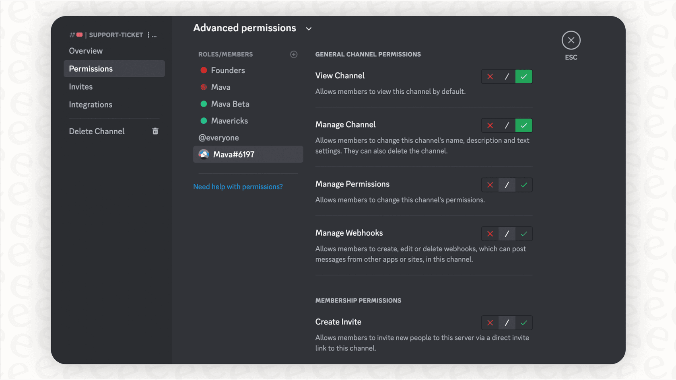Click the green check on Manage Channel
The height and width of the screenshot is (380, 676).
pos(523,125)
